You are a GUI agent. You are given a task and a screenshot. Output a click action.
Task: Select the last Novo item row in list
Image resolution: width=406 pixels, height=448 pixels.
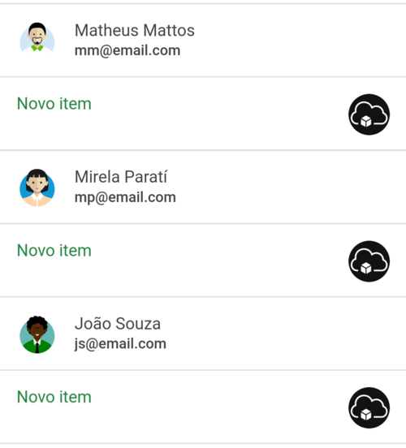coord(203,407)
